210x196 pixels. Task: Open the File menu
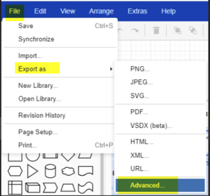[14, 11]
